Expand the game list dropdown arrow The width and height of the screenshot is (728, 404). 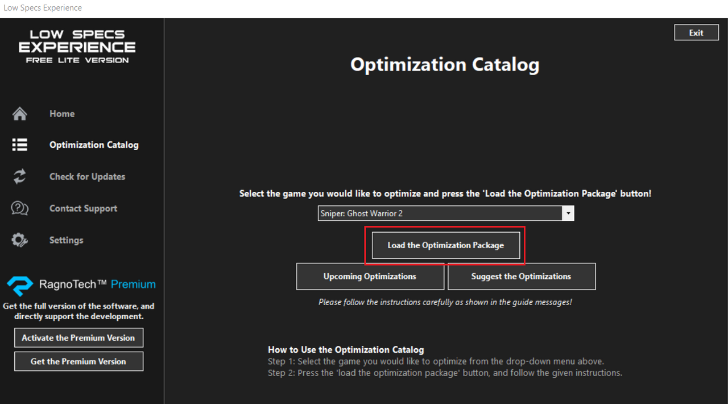568,213
